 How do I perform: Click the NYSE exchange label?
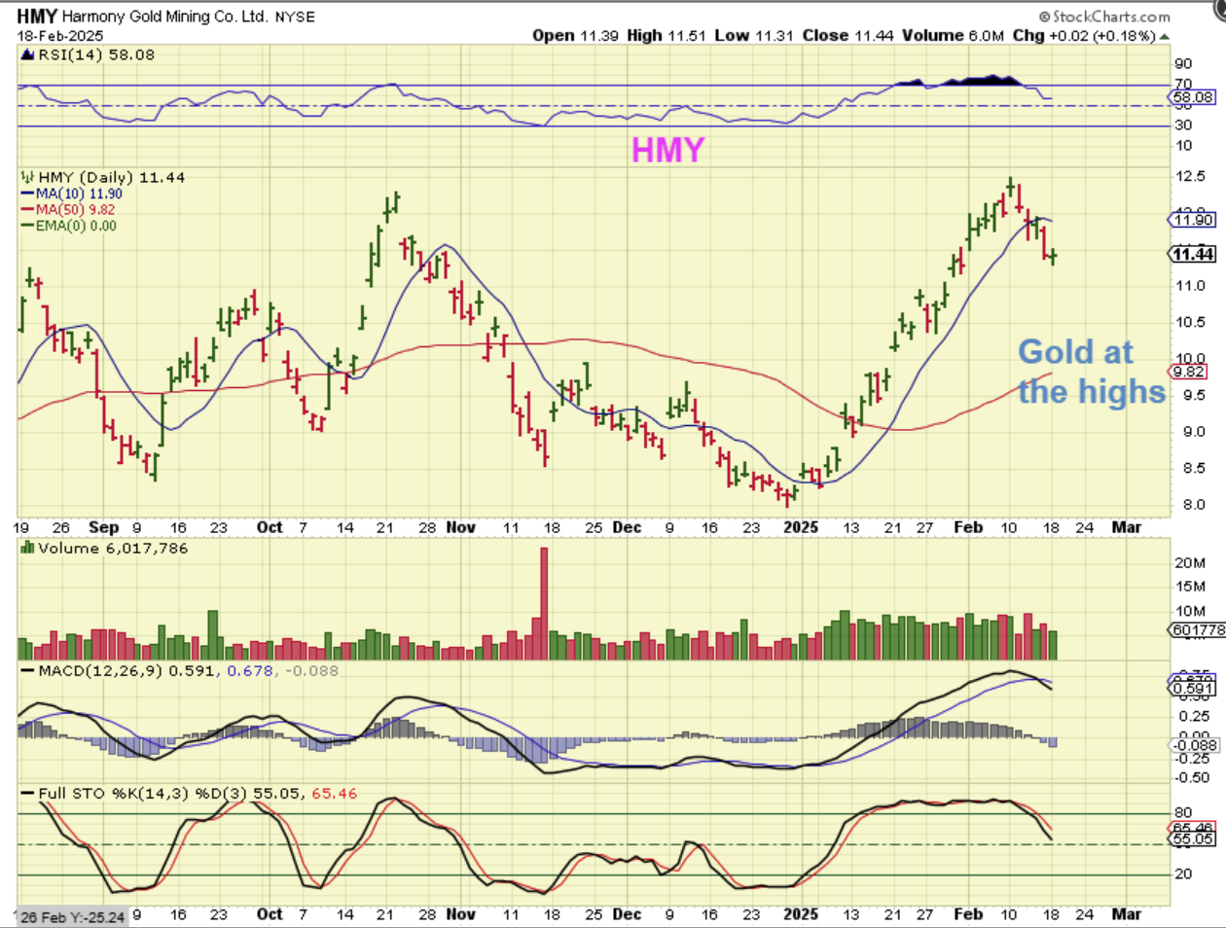pos(295,18)
